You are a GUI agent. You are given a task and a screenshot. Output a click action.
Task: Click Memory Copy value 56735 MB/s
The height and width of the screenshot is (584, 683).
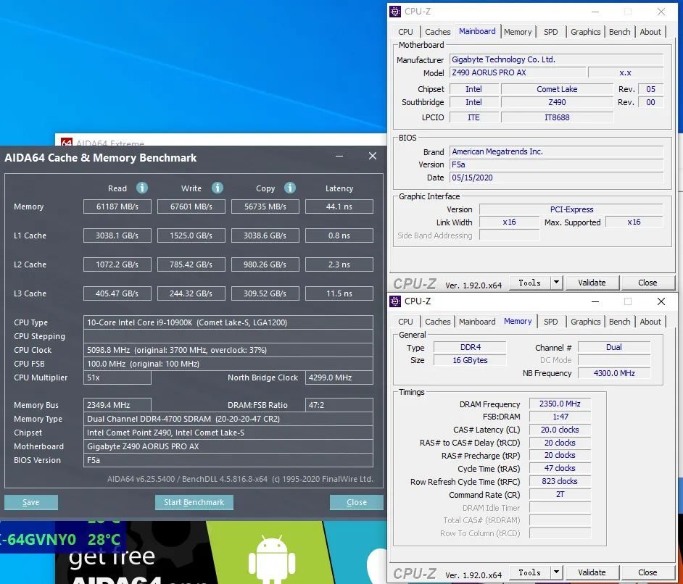tap(265, 207)
